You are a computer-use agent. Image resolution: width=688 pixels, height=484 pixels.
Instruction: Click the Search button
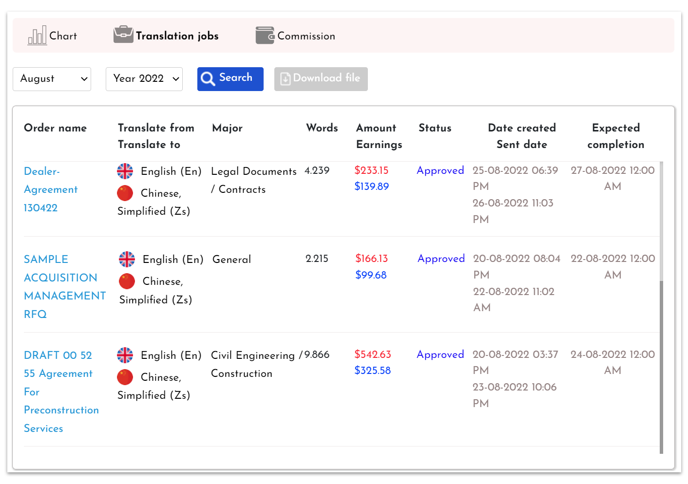coord(230,79)
